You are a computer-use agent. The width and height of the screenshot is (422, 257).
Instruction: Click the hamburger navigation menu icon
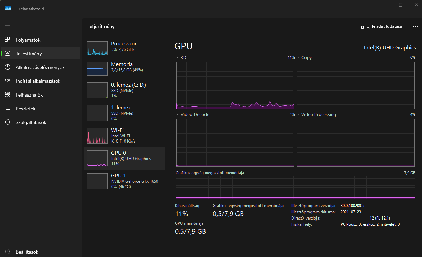click(x=8, y=26)
